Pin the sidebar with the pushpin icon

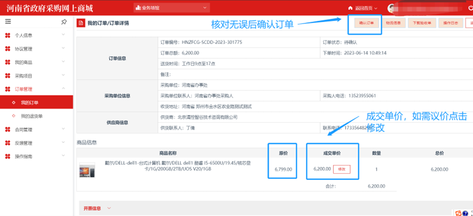tap(64, 22)
